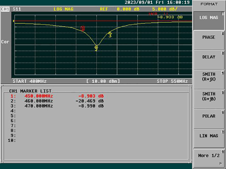This screenshot has width=226, height=169.
Task: Click the date and time readout
Action: tap(157, 3)
